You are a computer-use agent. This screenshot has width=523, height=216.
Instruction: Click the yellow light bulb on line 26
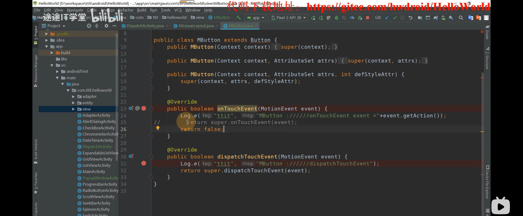click(x=158, y=128)
